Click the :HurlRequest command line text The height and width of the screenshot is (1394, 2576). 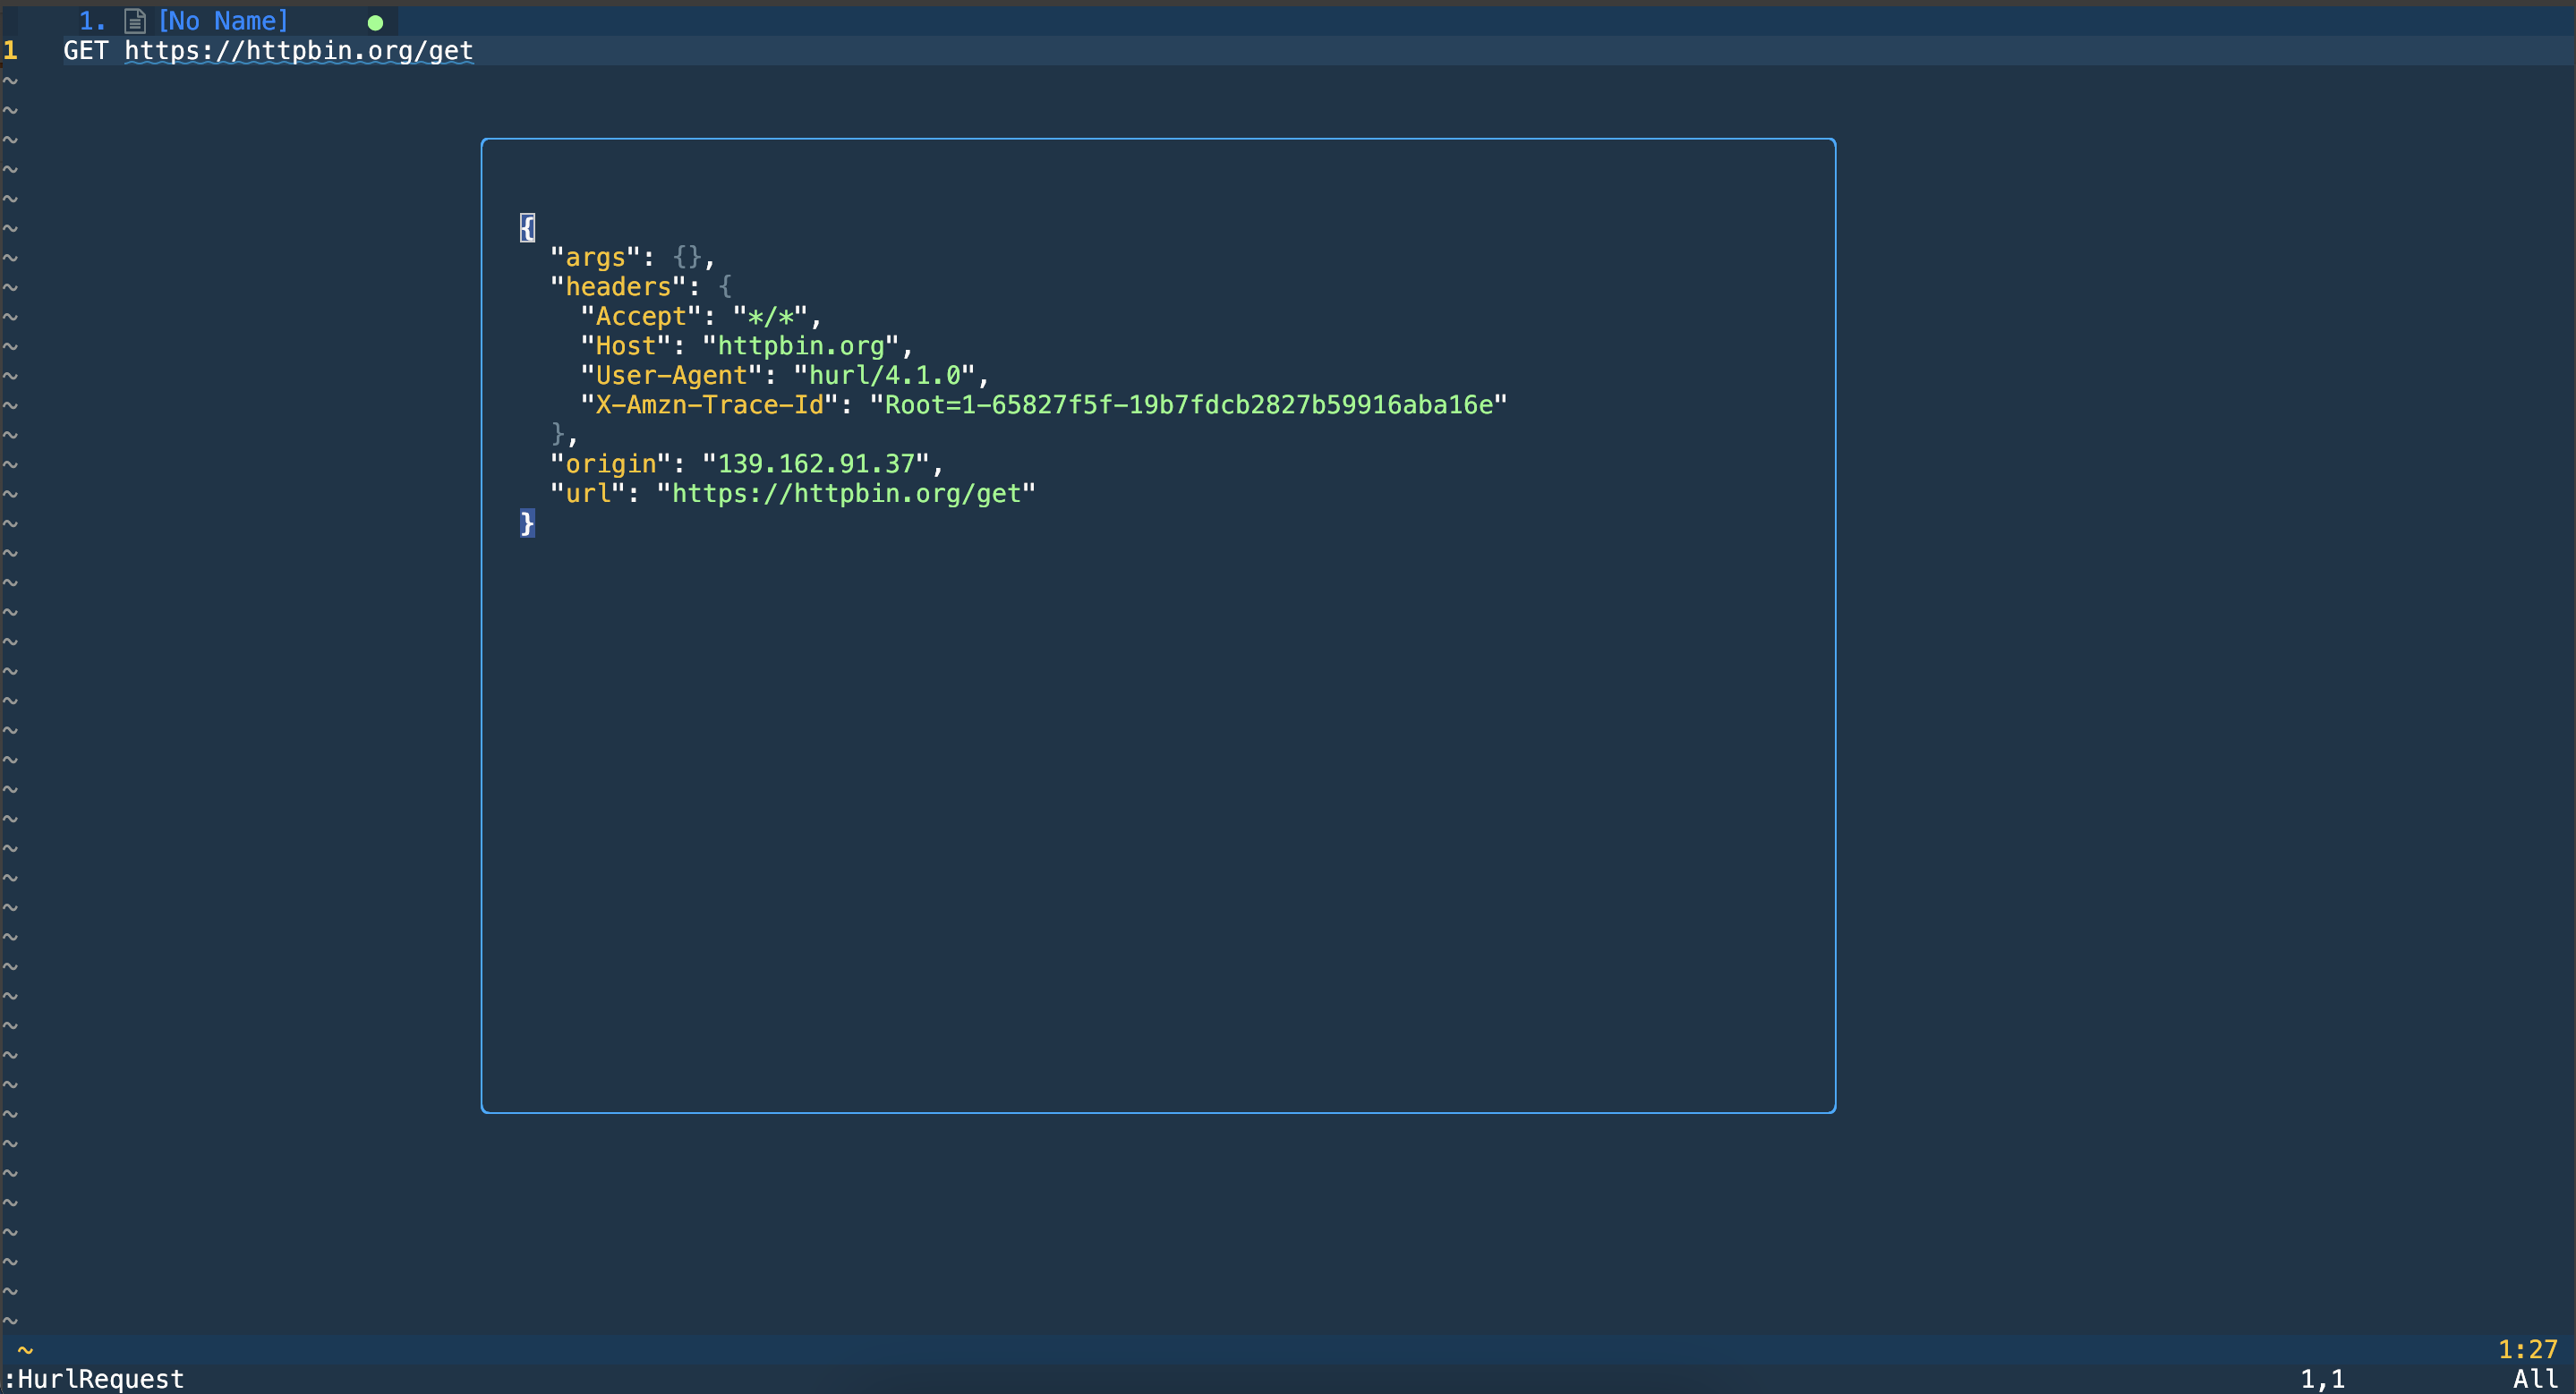pyautogui.click(x=95, y=1379)
